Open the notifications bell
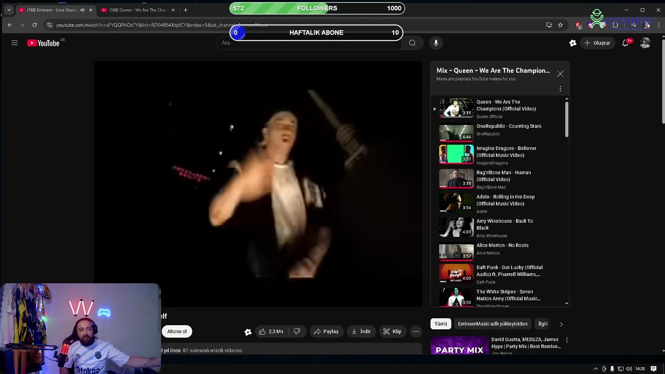The width and height of the screenshot is (665, 374). (x=626, y=43)
